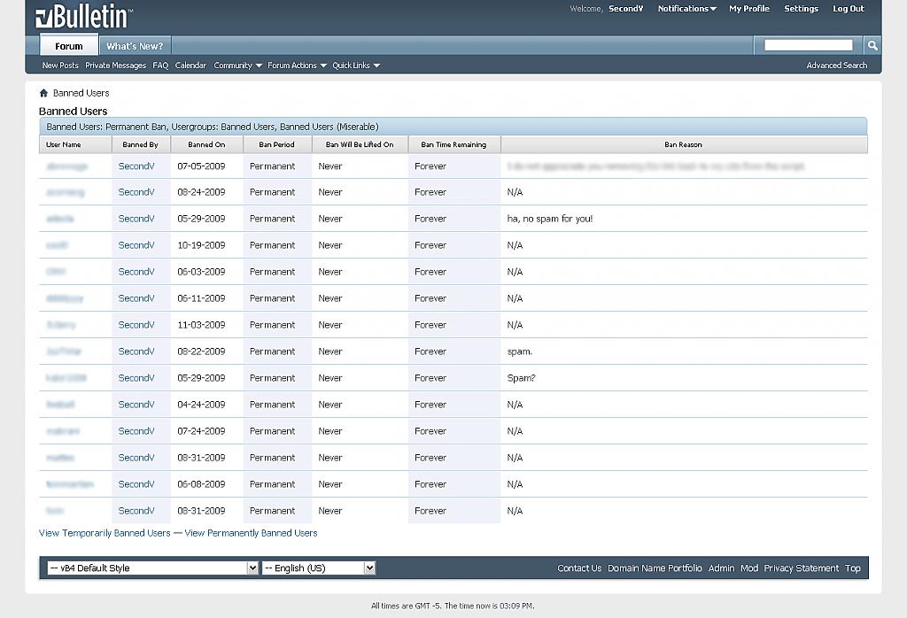The image size is (907, 618).
Task: View Permanently Banned Users list
Action: point(251,533)
